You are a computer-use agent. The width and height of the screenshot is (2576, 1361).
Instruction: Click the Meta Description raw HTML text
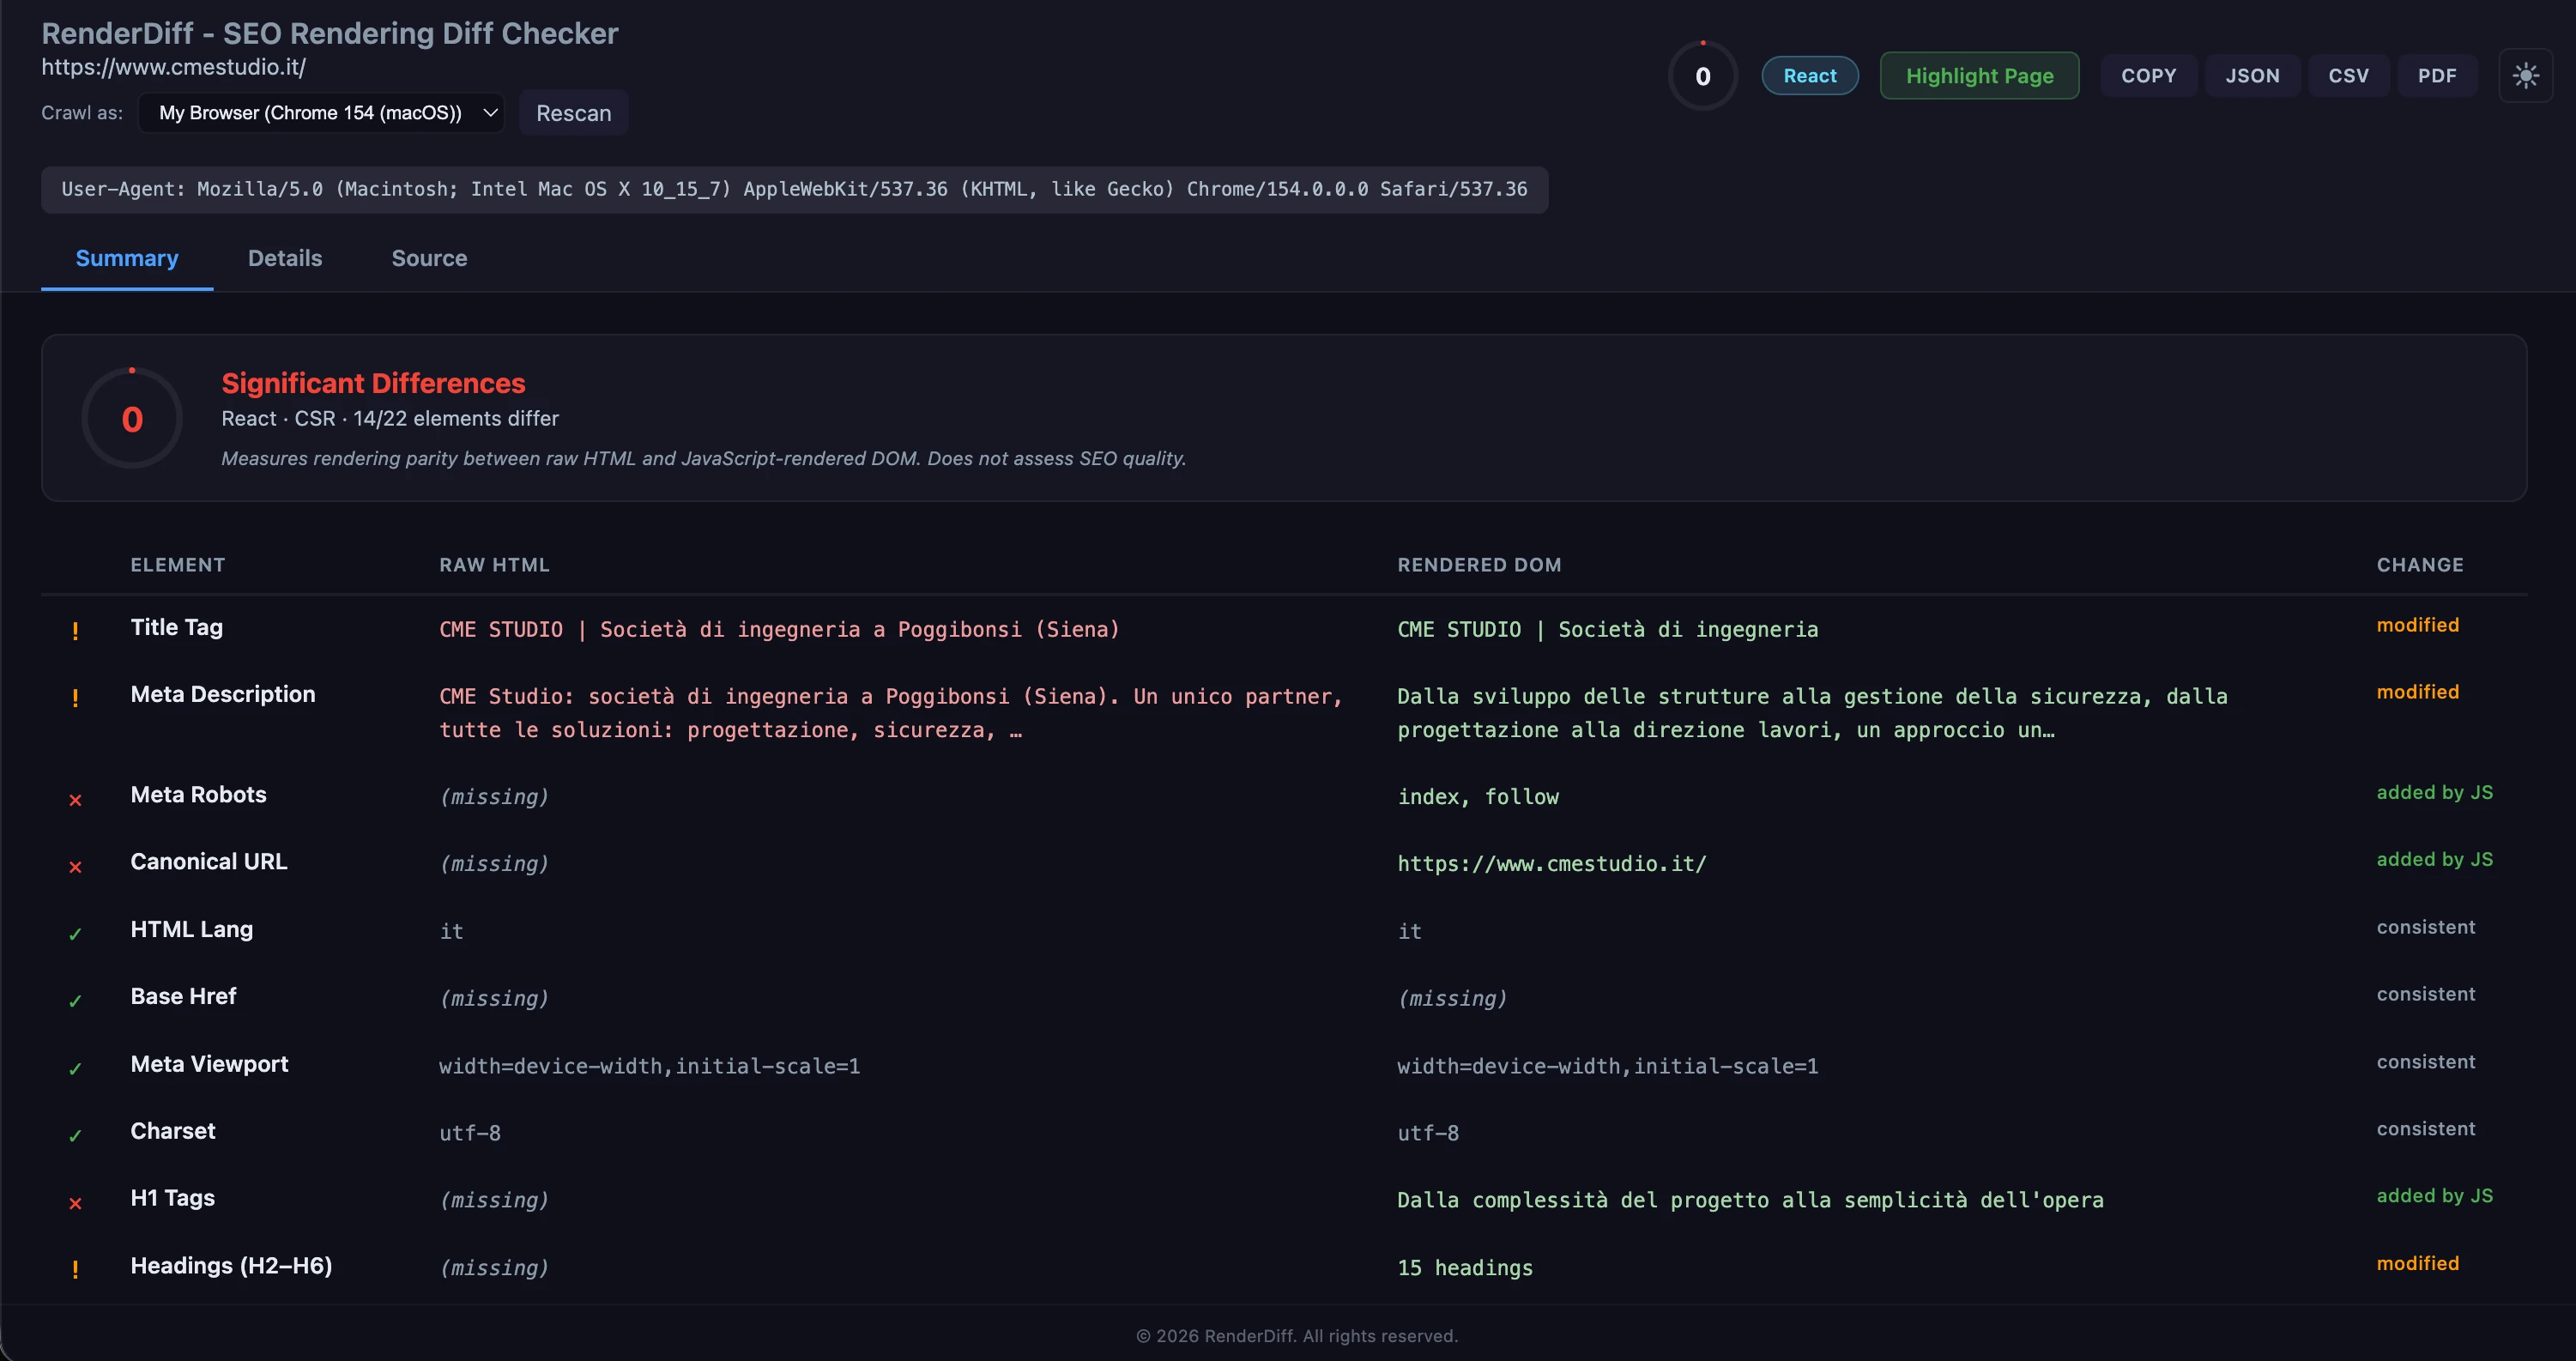[x=890, y=713]
